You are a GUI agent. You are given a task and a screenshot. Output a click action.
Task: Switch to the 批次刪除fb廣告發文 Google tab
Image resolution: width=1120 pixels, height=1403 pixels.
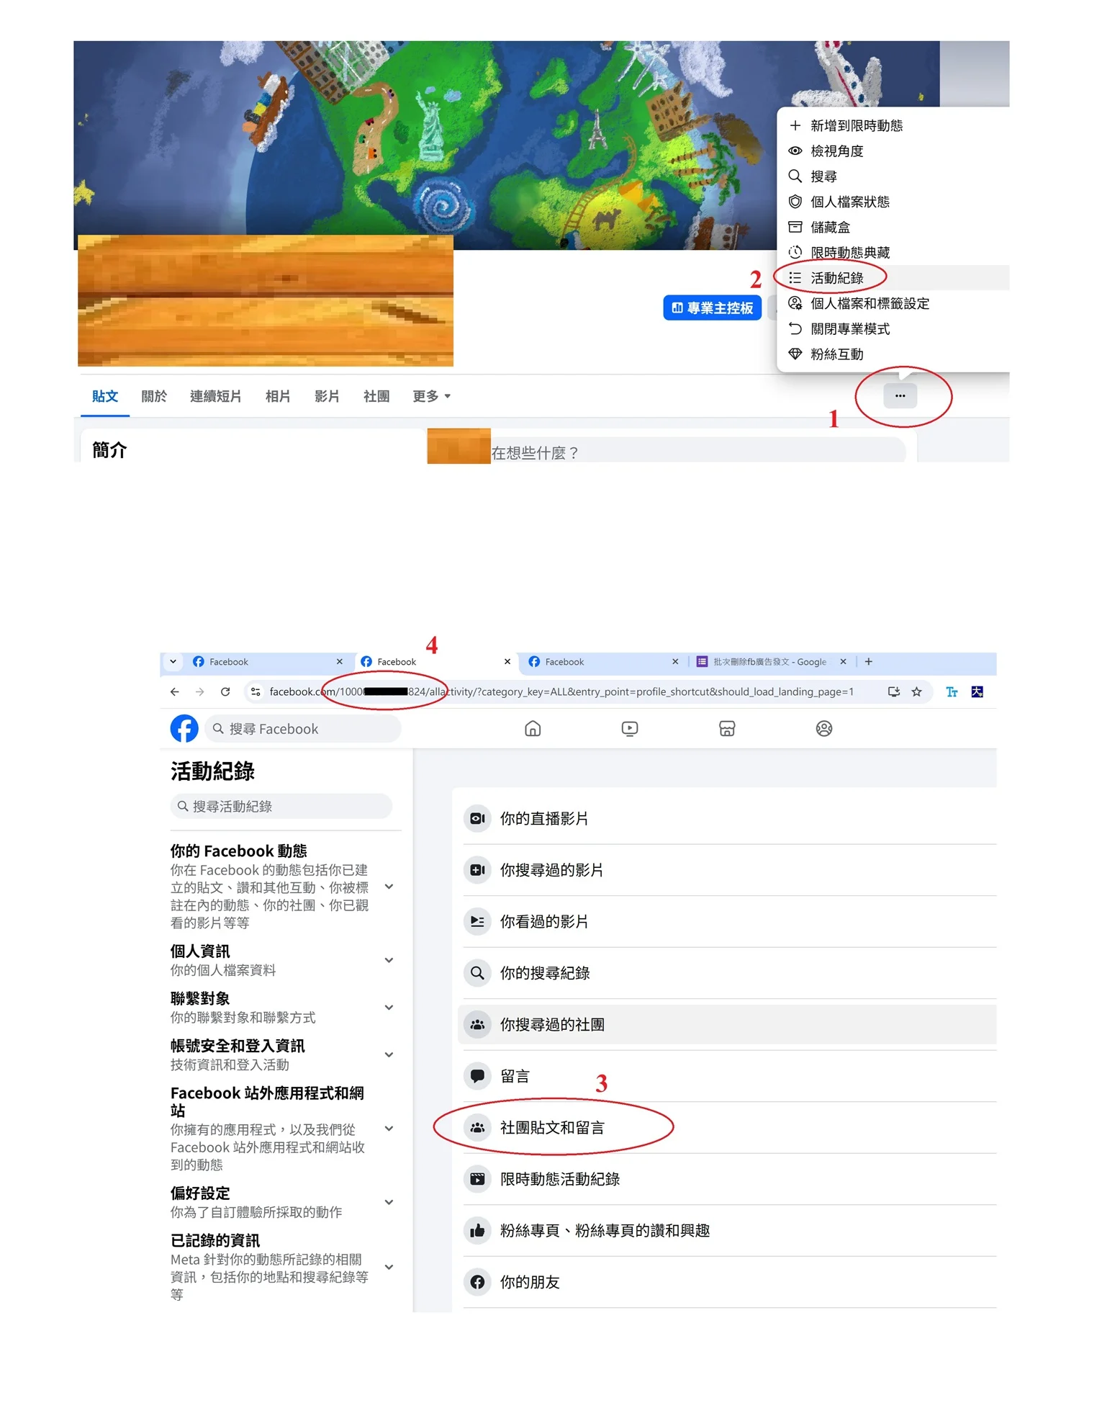click(769, 661)
